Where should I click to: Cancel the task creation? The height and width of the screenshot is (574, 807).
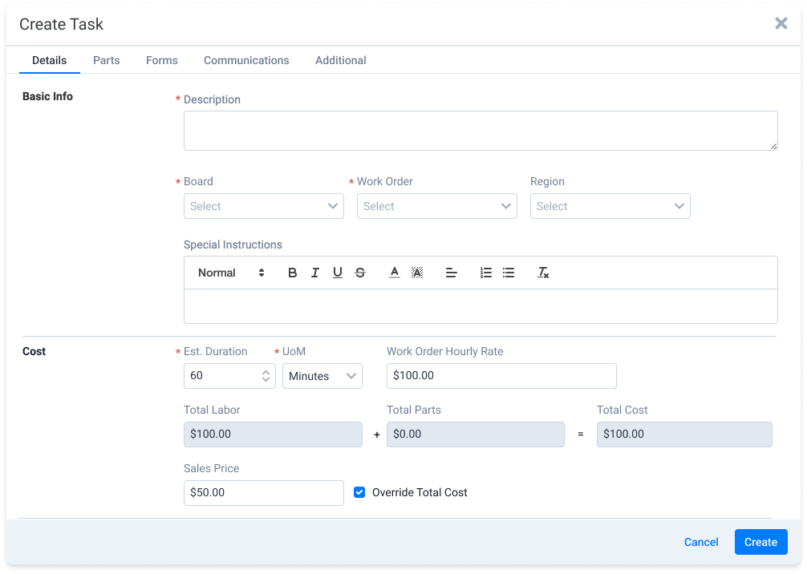point(701,542)
